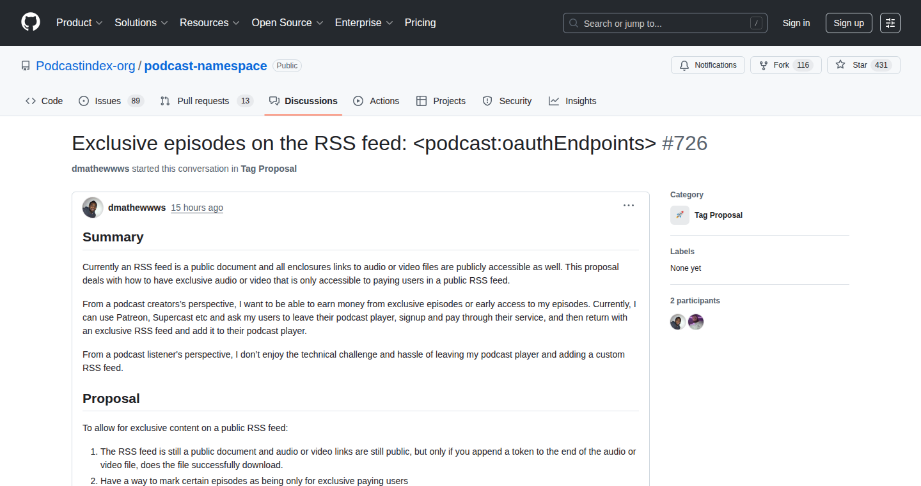
Task: Open the Tag Proposal category in sidebar
Action: [x=718, y=215]
